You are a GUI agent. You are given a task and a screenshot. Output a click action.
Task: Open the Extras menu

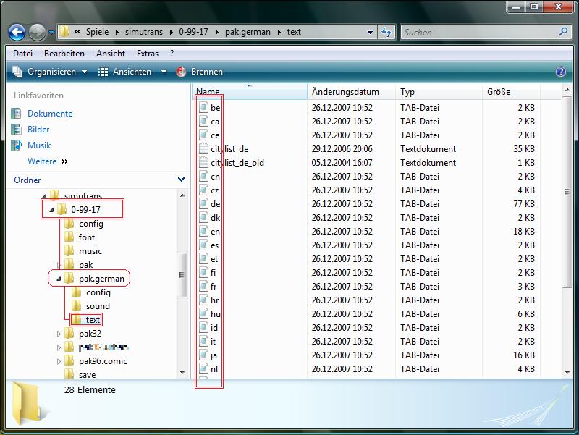pyautogui.click(x=148, y=54)
